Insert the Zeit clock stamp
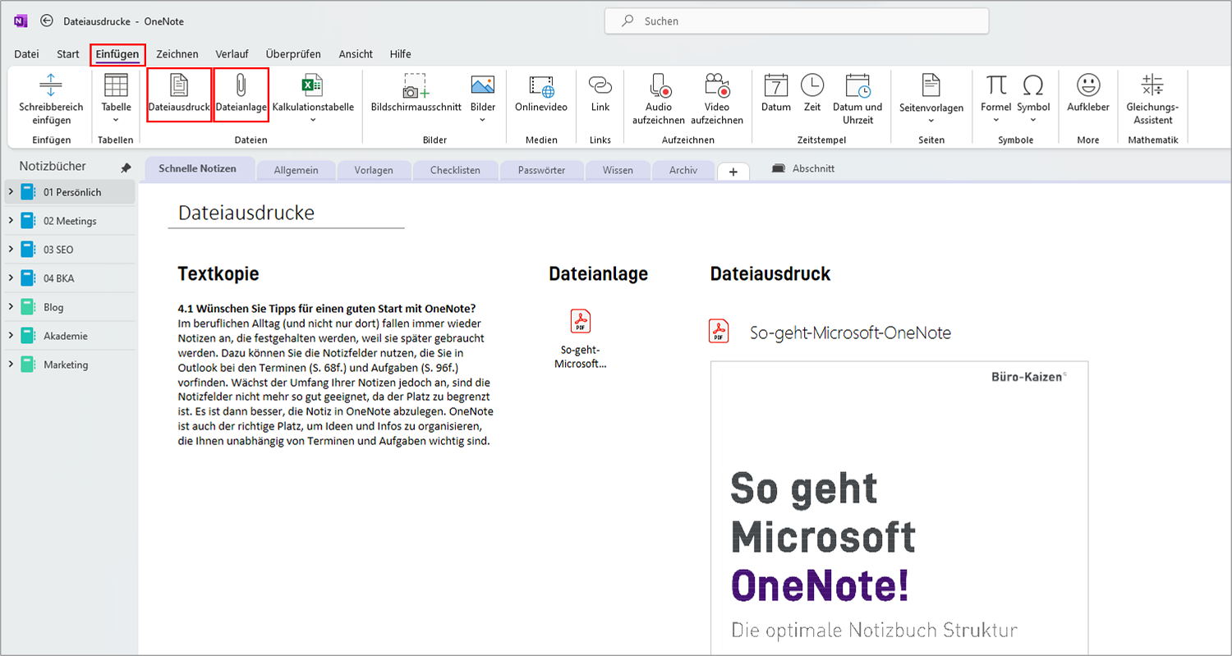Image resolution: width=1232 pixels, height=656 pixels. [x=812, y=85]
